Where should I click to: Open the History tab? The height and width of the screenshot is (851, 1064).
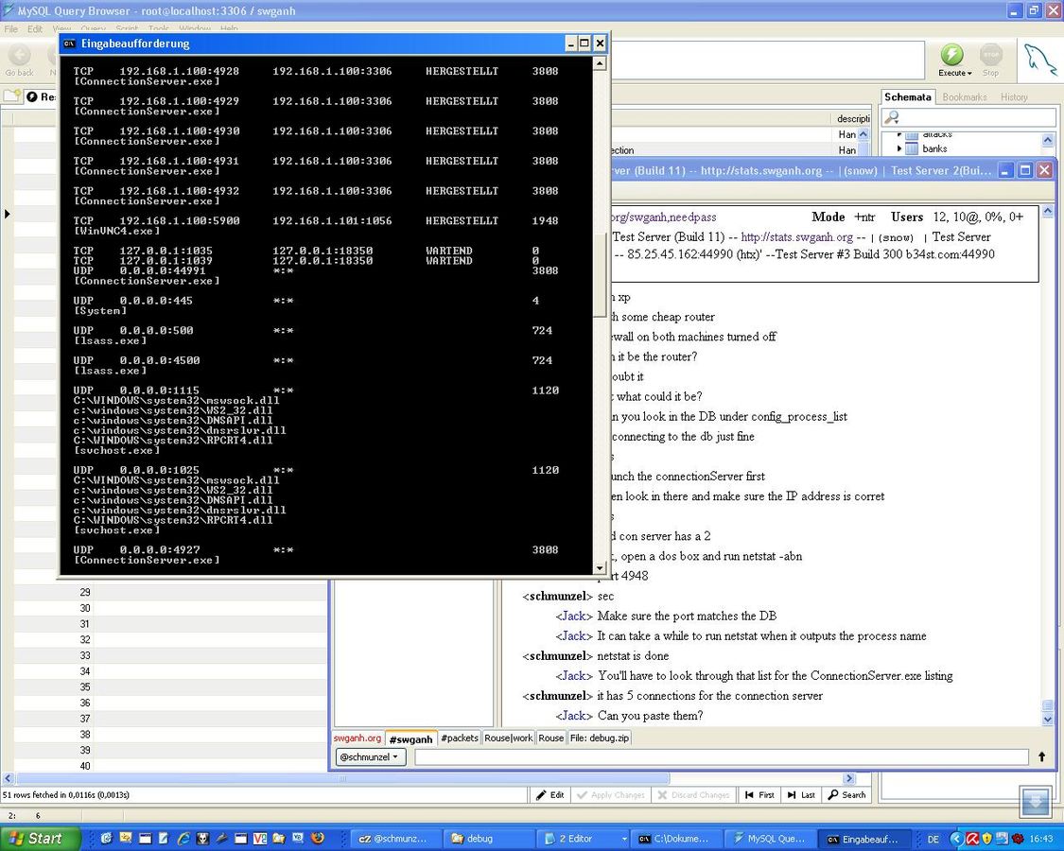tap(1014, 96)
